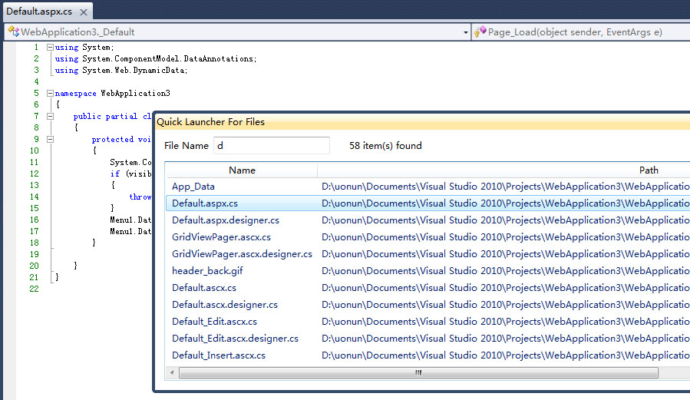Click line number 22 in the editor gutter

[34, 289]
